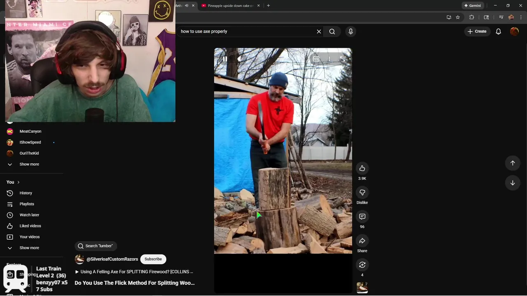527x296 pixels.
Task: Click the magnifier search button
Action: [x=332, y=31]
